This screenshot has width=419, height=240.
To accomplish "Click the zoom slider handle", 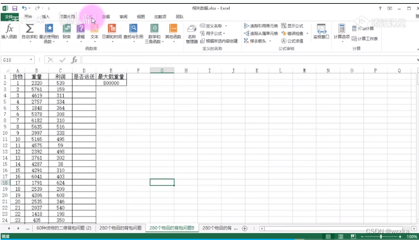I will (381, 236).
